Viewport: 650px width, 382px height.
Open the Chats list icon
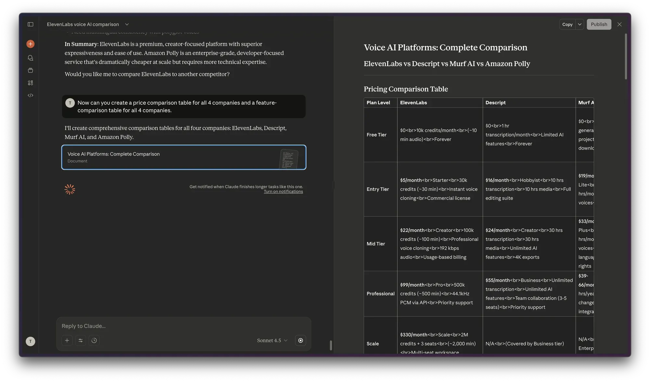pos(30,57)
